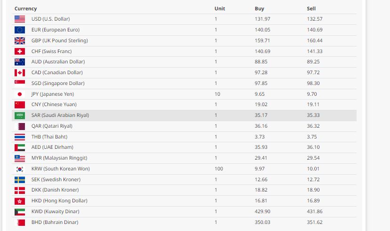Click the U.S. flag icon
The width and height of the screenshot is (390, 231).
point(20,19)
